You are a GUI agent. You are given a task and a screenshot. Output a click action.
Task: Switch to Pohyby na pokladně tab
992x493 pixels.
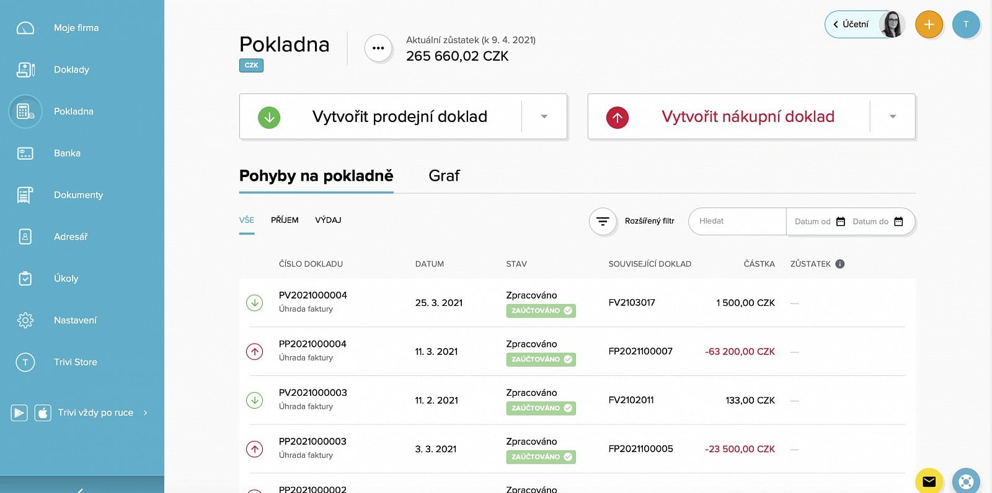pyautogui.click(x=316, y=176)
